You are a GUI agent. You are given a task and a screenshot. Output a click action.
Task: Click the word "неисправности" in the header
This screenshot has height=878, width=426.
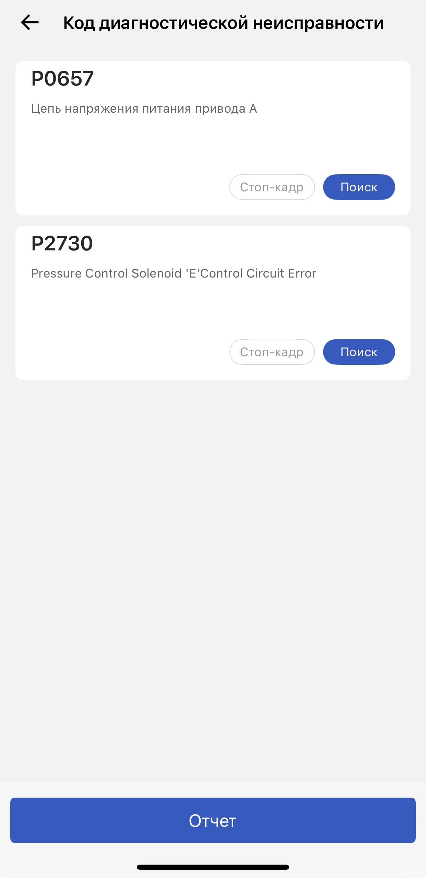318,23
